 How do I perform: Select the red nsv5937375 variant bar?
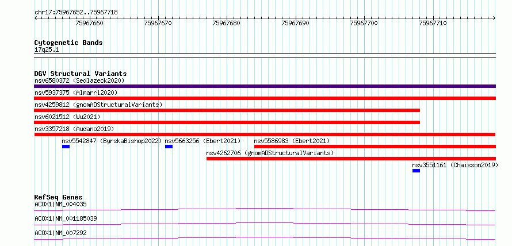tap(265, 98)
